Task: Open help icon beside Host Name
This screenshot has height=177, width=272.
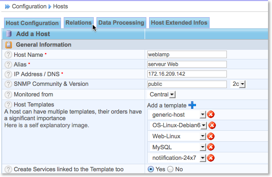Action: [8, 55]
